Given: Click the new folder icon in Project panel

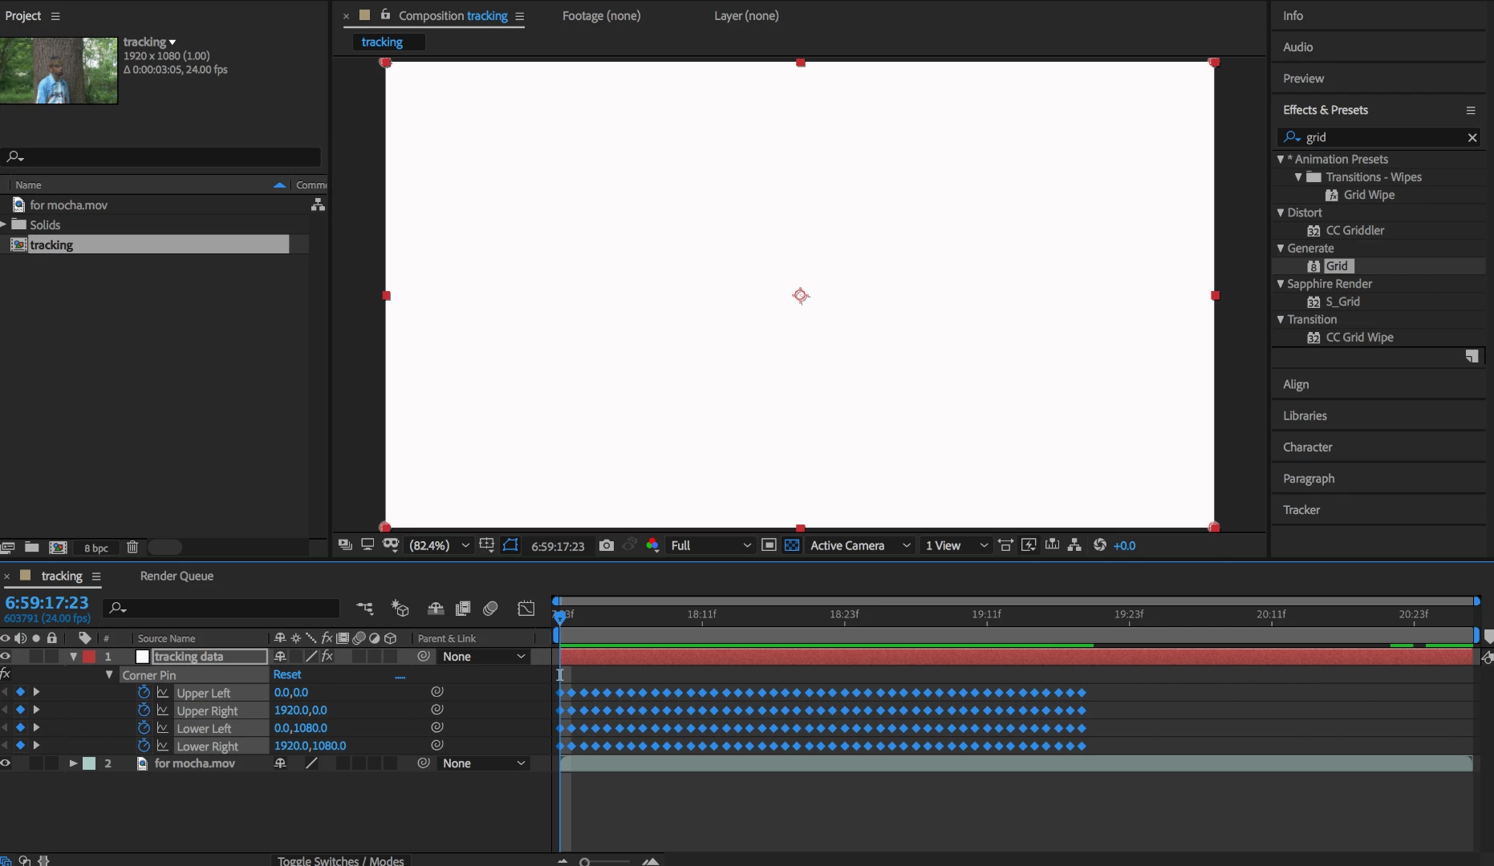Looking at the screenshot, I should click(32, 547).
